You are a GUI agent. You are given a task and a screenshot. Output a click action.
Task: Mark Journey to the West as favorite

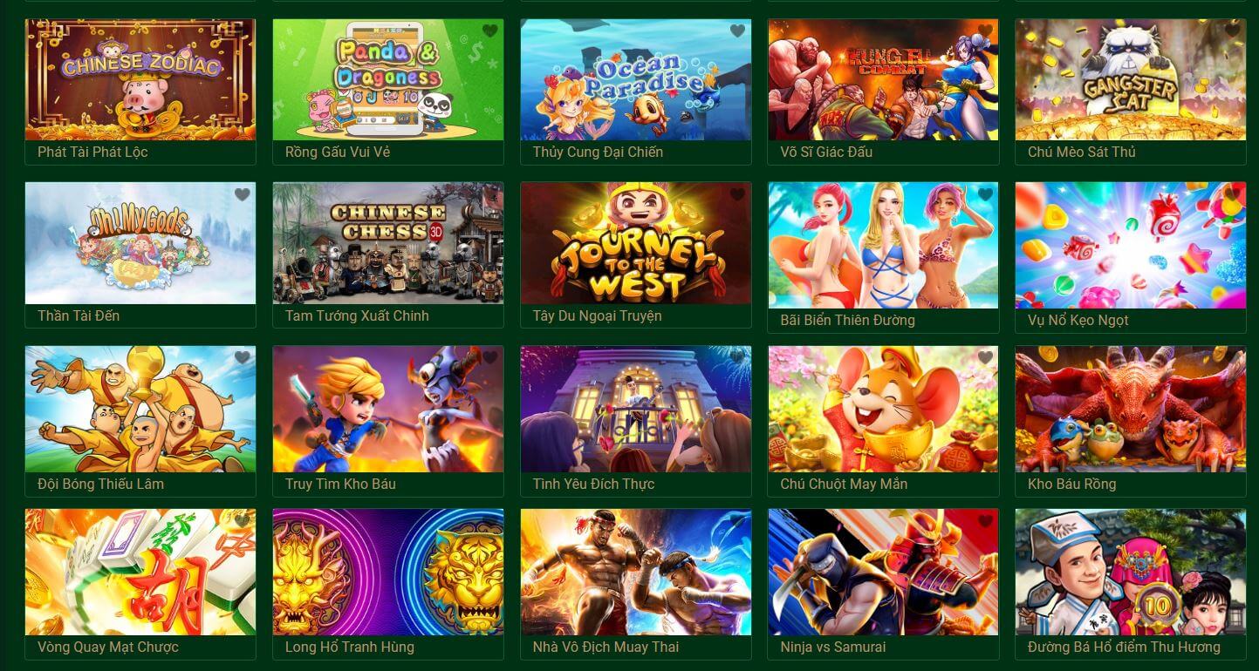[738, 194]
